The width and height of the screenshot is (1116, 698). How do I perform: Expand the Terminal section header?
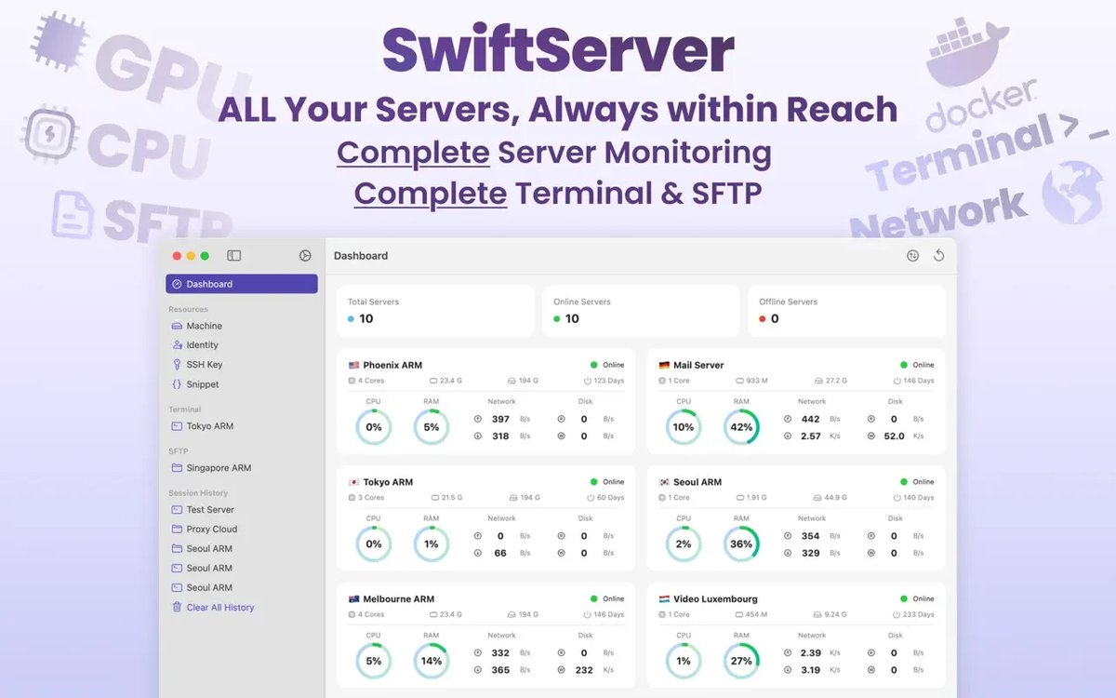(185, 409)
